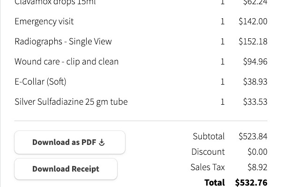Click the Download as PDF button
Screen dimensions: 281x187
[70, 142]
